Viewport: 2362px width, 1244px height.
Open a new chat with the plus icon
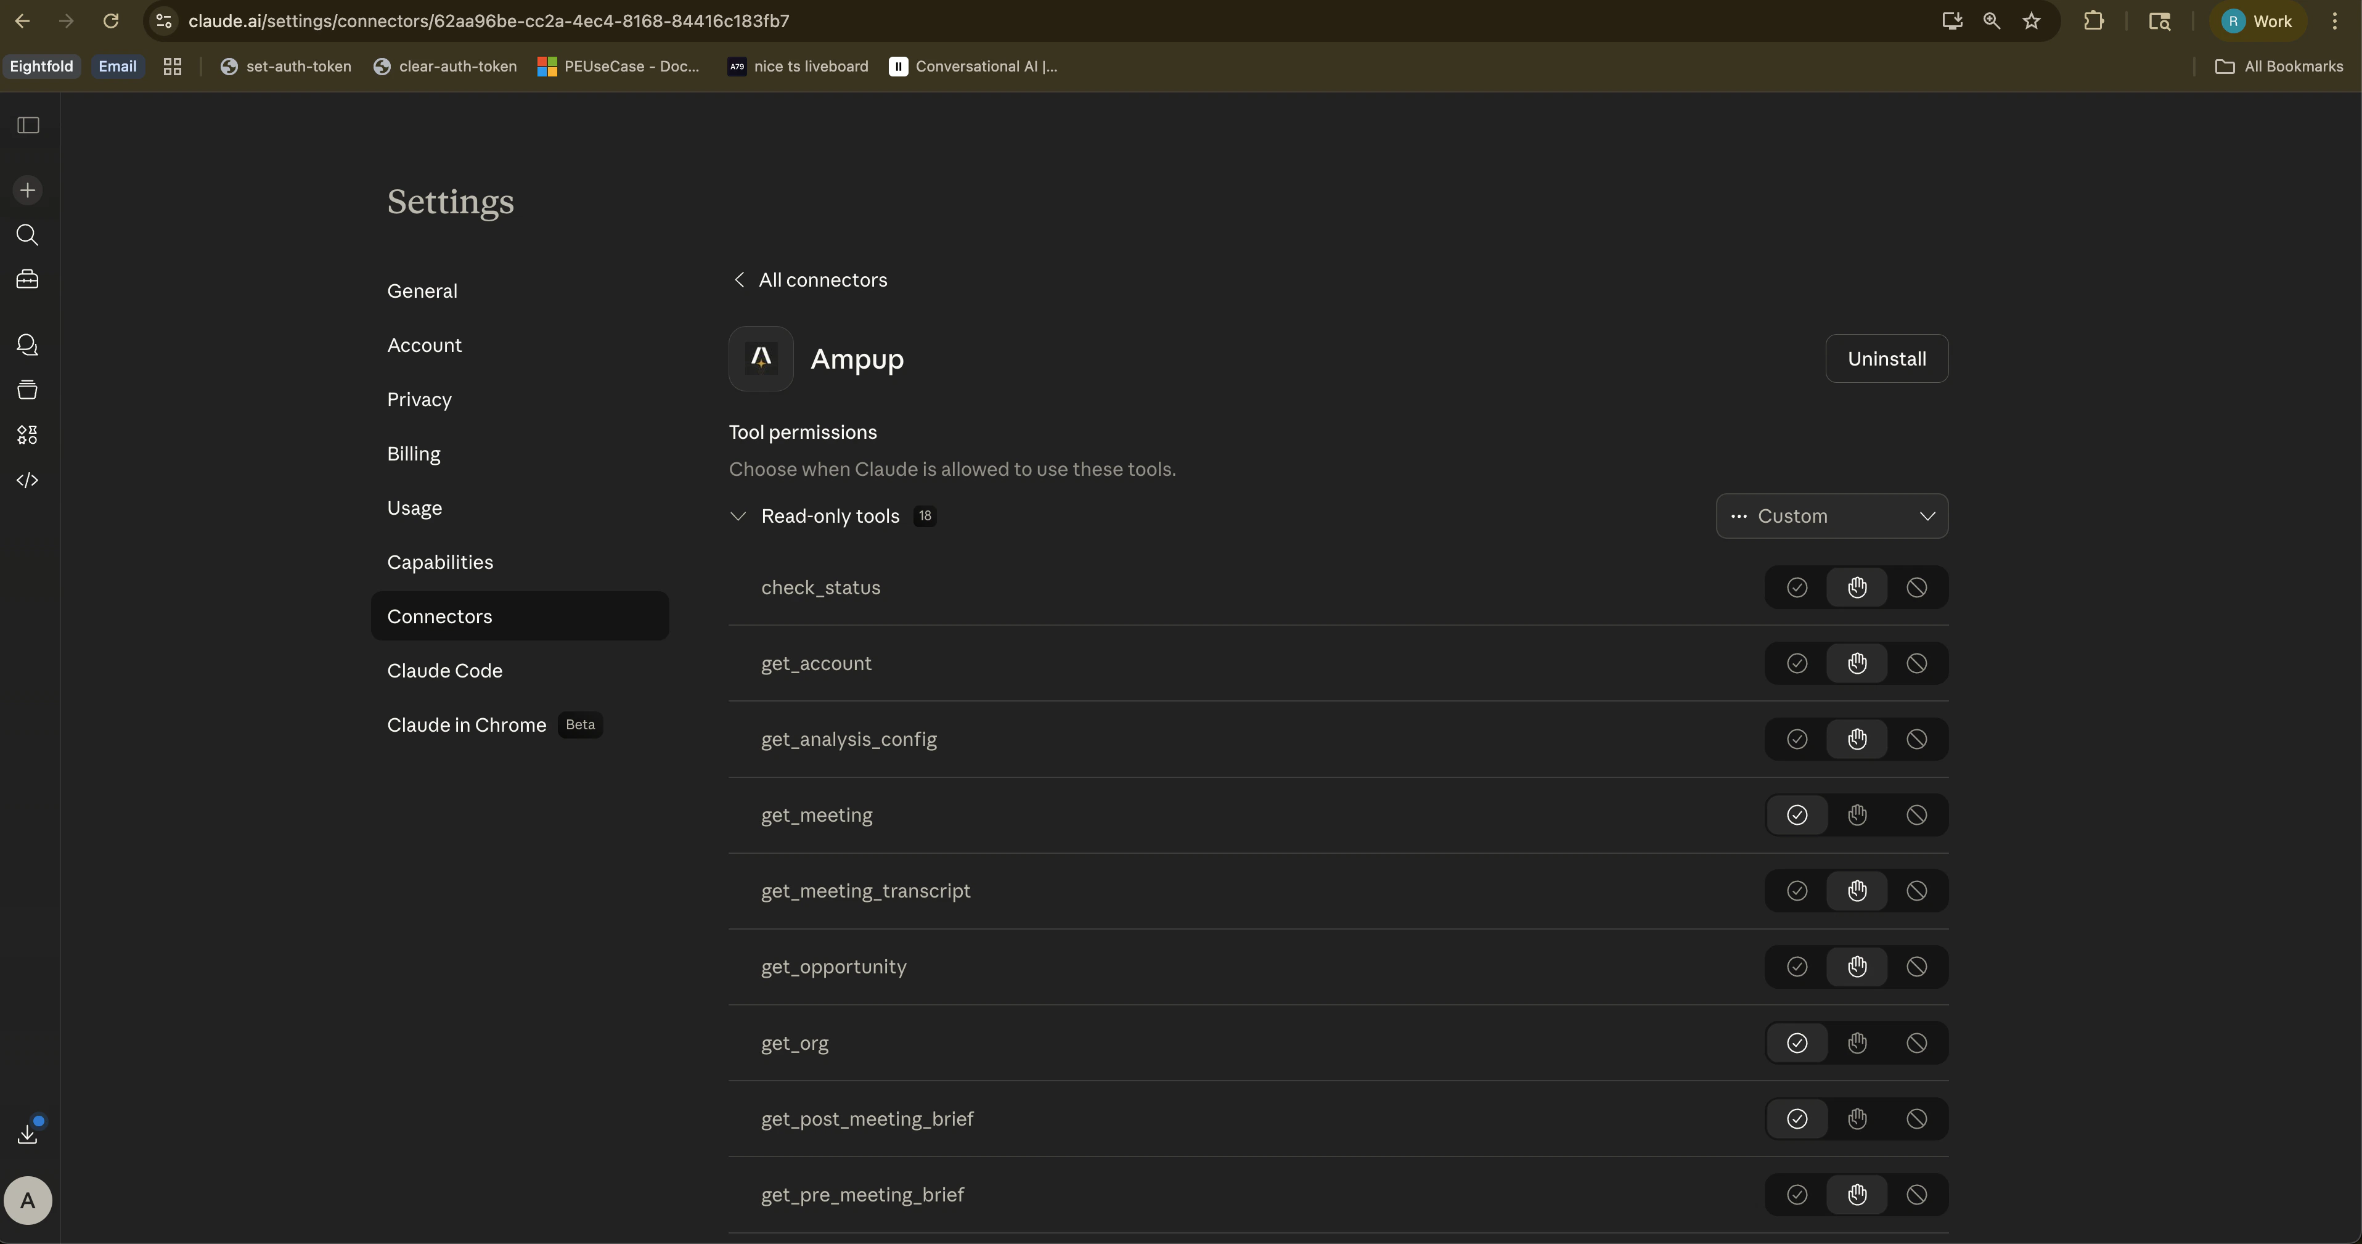[27, 190]
